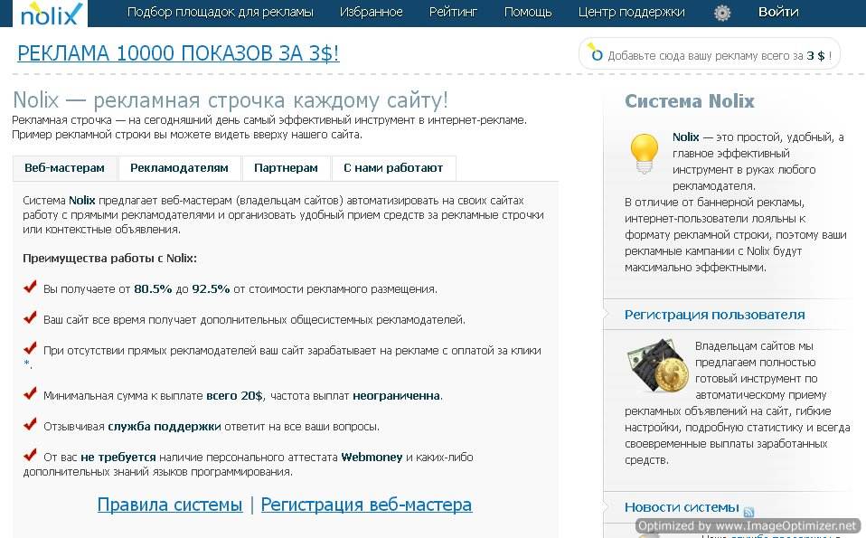Select the Веб-мастерам tab
This screenshot has height=538, width=866.
click(64, 168)
